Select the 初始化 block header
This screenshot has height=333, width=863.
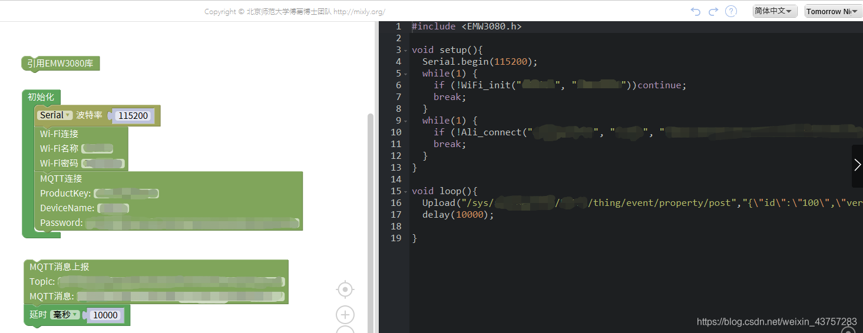point(41,97)
